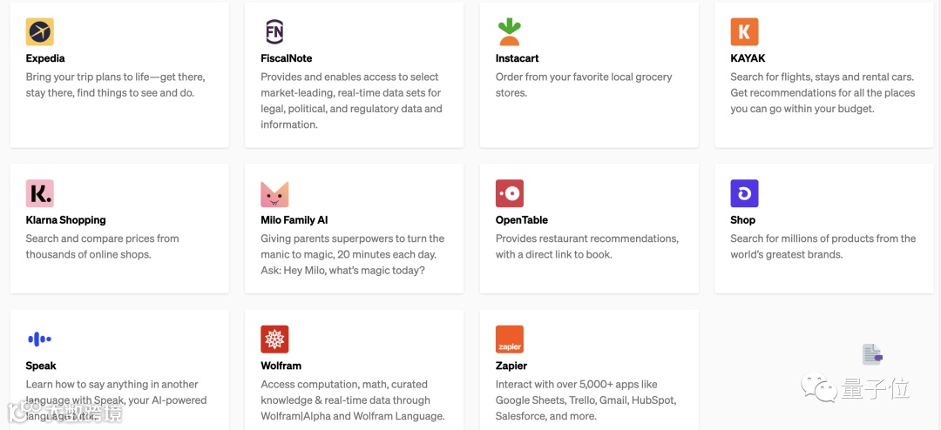The width and height of the screenshot is (941, 430).
Task: Click the small document icon at bottom right
Action: [x=871, y=354]
